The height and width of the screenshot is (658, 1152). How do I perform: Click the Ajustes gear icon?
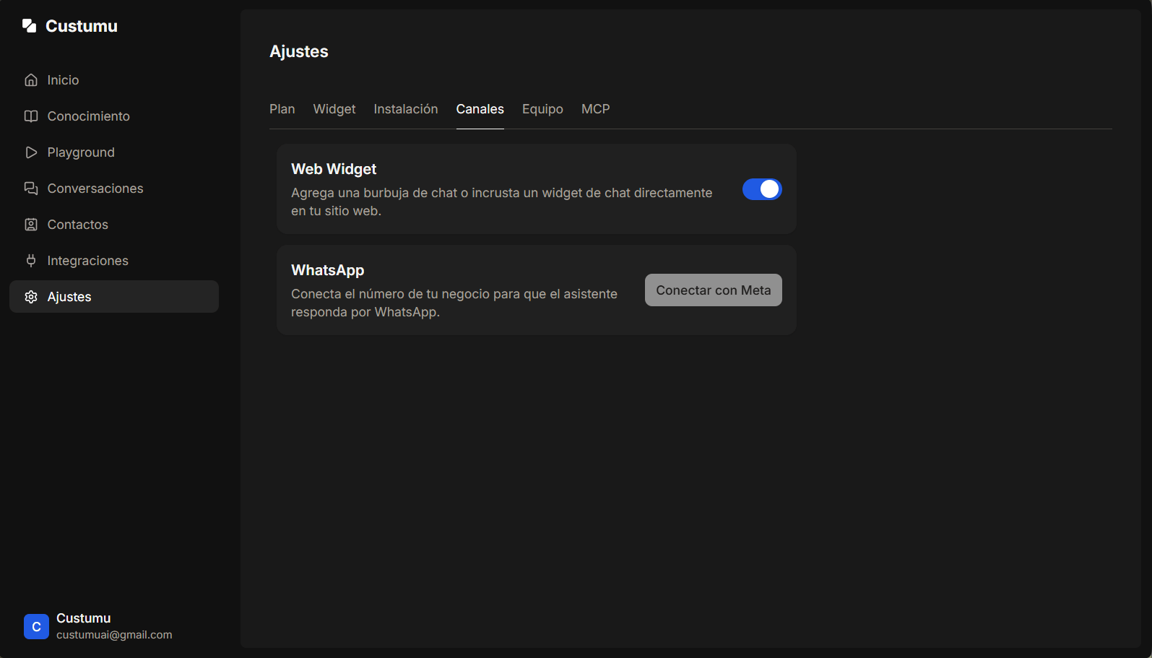click(31, 297)
